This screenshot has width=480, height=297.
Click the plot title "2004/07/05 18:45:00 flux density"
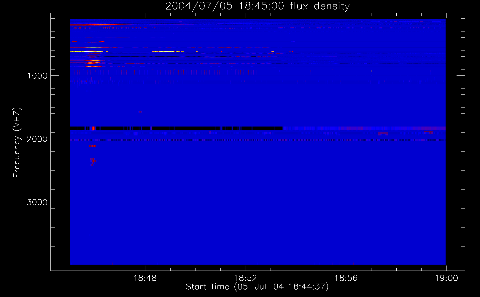(x=257, y=6)
